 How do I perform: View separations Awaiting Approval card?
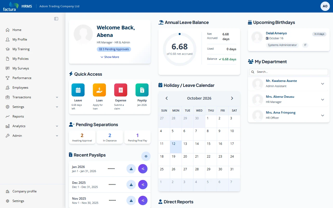click(x=82, y=137)
